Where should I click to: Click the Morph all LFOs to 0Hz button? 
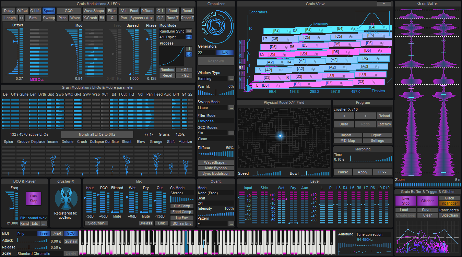97,134
